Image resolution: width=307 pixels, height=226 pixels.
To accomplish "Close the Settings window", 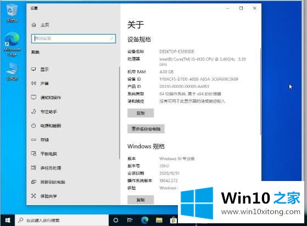I will pyautogui.click(x=254, y=8).
